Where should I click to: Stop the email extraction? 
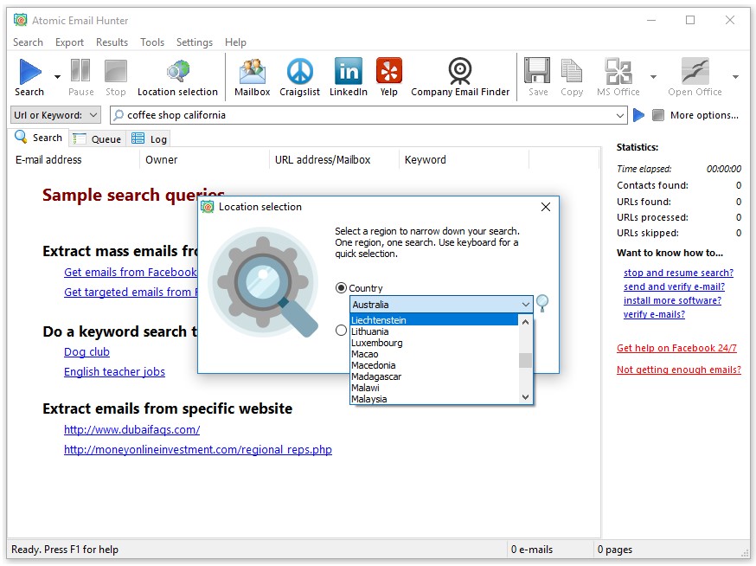(x=116, y=76)
